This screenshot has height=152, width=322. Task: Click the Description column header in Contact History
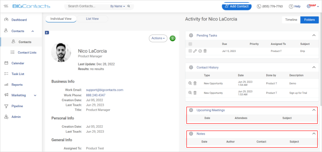click(296, 75)
